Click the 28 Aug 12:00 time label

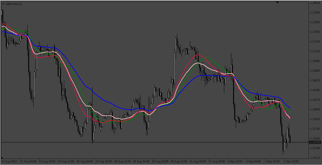click(122, 161)
